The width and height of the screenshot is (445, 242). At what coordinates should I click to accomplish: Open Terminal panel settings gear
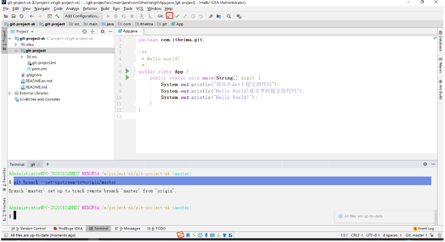[x=425, y=164]
